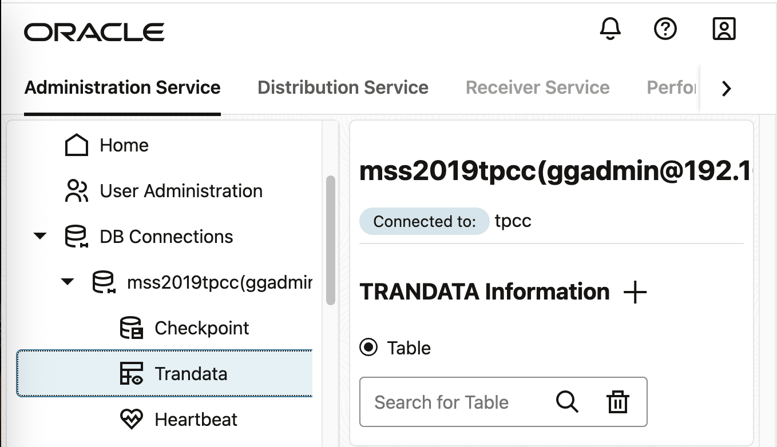
Task: Click the Trandata table icon in sidebar
Action: pyautogui.click(x=130, y=373)
